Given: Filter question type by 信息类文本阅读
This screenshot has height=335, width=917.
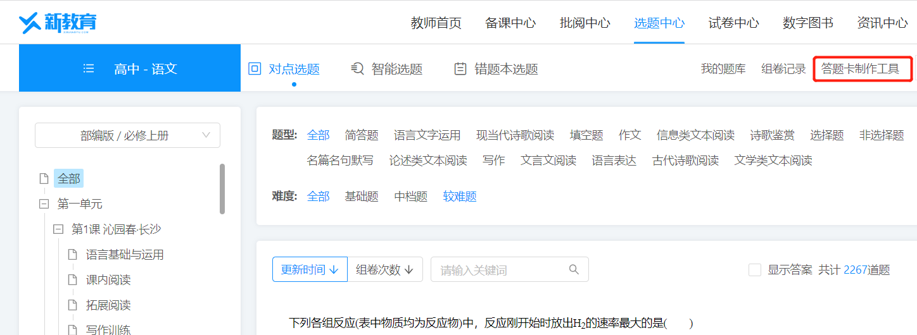Looking at the screenshot, I should click(x=695, y=135).
